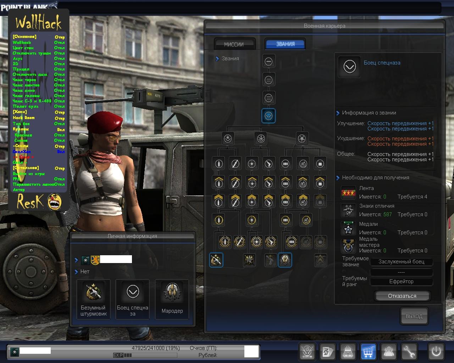Click the EXP progress bar
454x363 pixels.
(145, 355)
